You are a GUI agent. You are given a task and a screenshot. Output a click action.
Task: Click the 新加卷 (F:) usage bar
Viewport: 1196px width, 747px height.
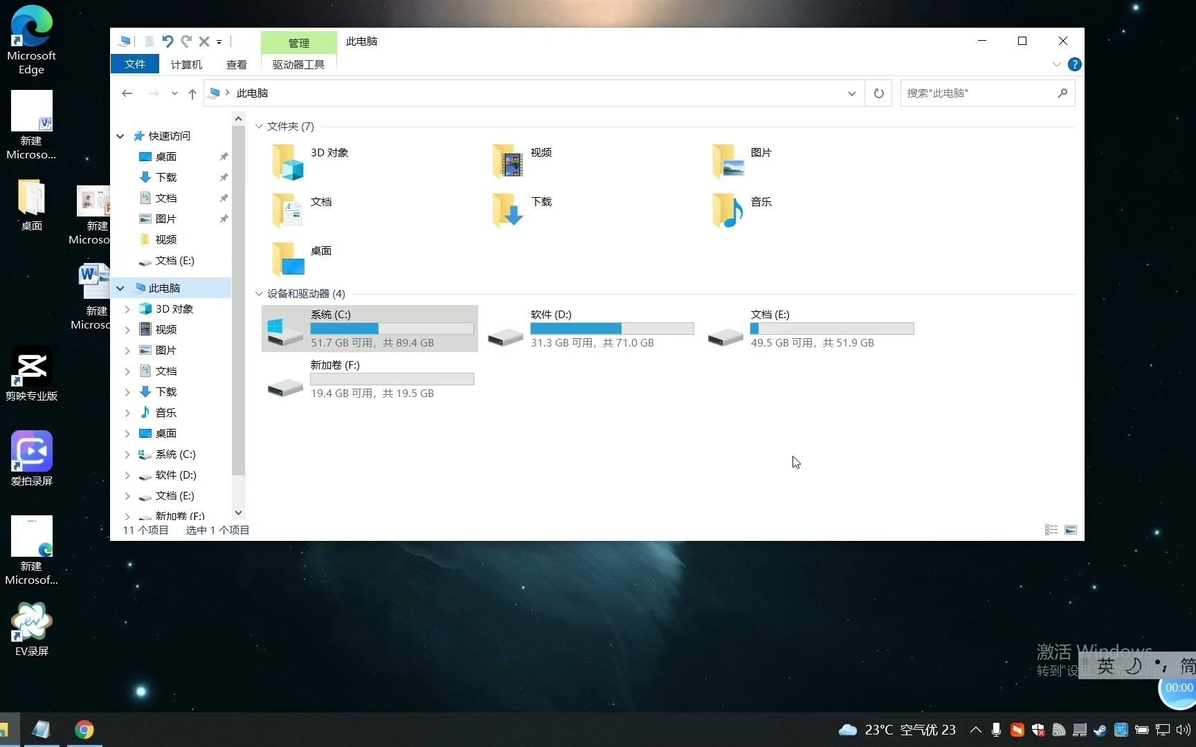392,379
